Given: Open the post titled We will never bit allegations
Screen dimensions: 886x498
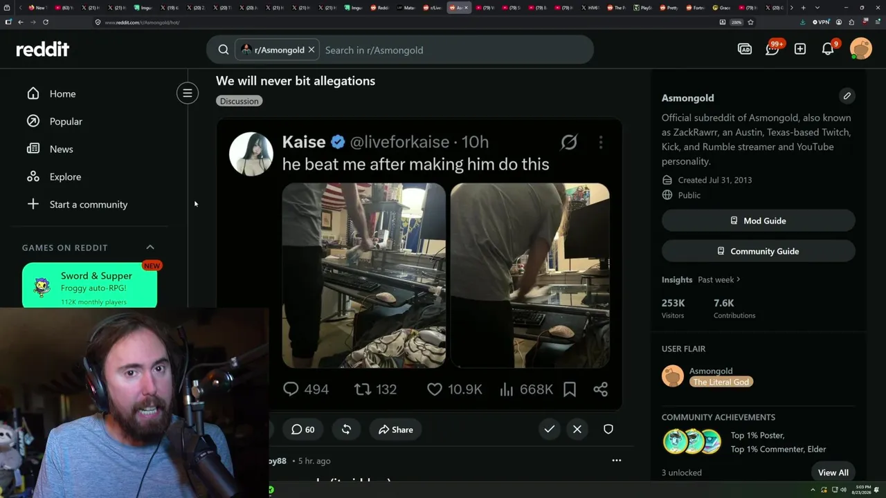Looking at the screenshot, I should [296, 81].
